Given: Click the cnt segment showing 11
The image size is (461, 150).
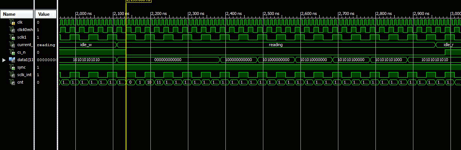Looking at the screenshot, I should (x=158, y=82).
